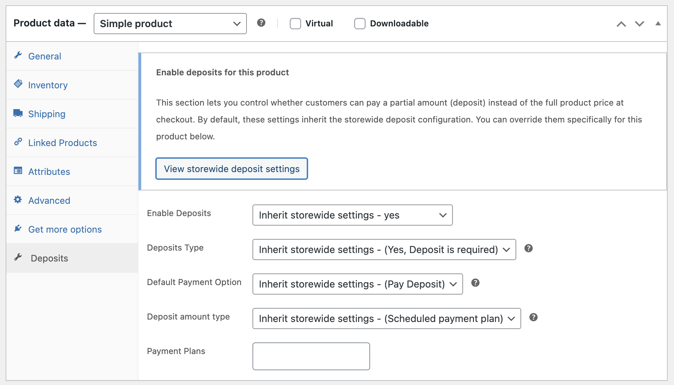
Task: Open the Simple product type dropdown
Action: (x=170, y=24)
